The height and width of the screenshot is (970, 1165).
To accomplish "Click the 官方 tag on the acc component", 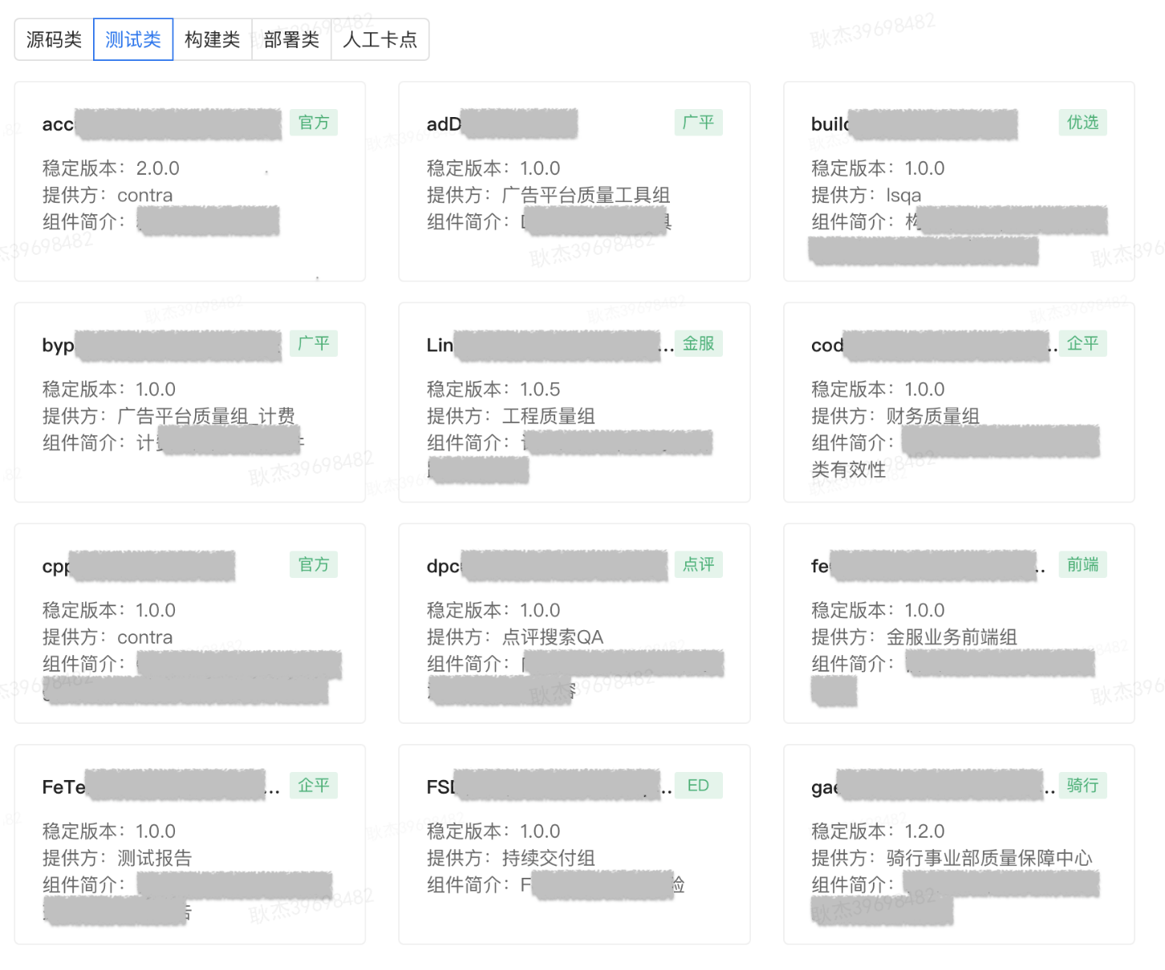I will [x=314, y=122].
